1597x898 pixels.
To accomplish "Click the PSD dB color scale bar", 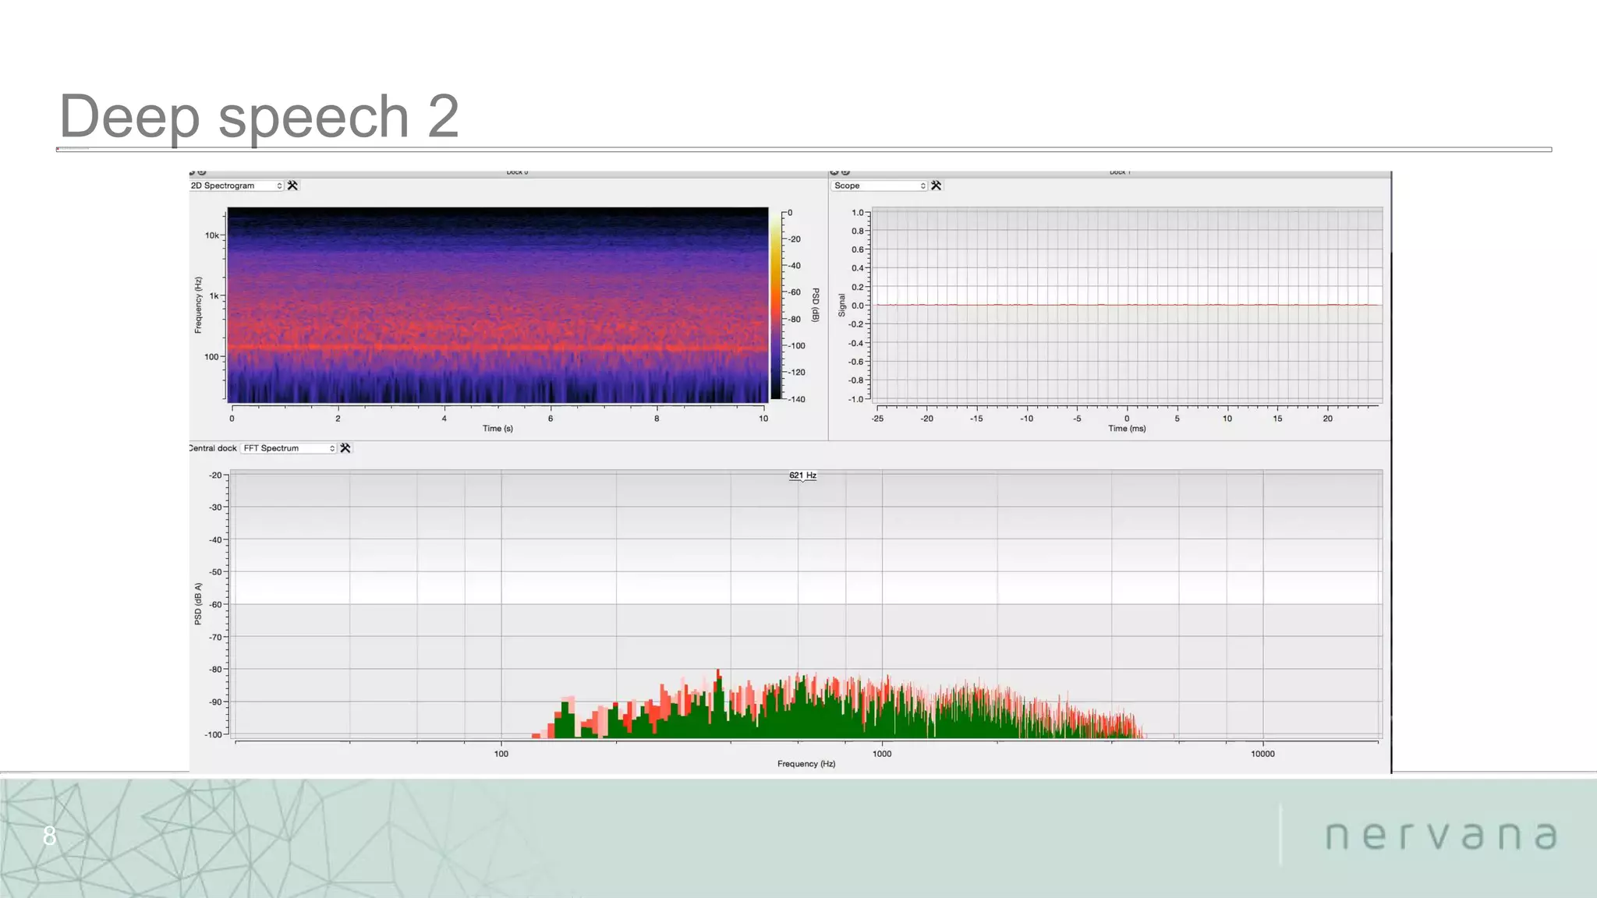I will coord(776,306).
